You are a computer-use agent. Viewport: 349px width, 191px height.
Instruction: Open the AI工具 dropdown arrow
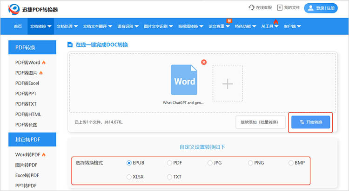click(x=276, y=26)
